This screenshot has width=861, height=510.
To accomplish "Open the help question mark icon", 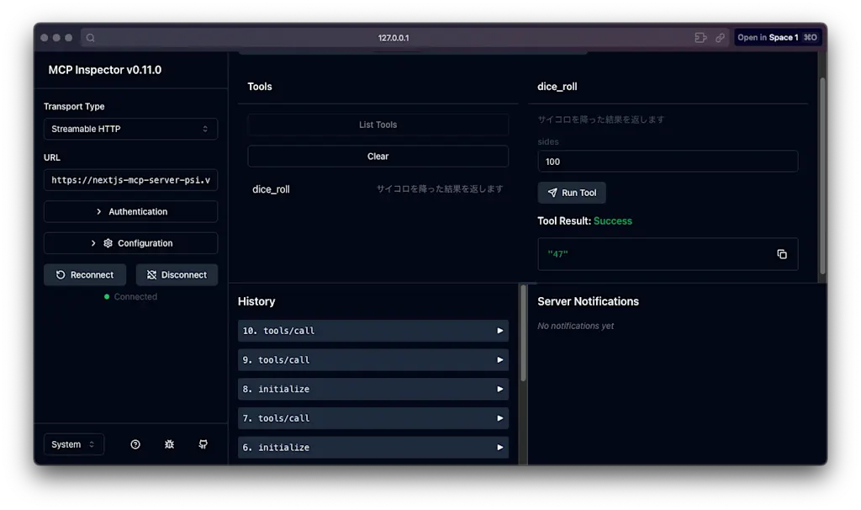I will [135, 444].
